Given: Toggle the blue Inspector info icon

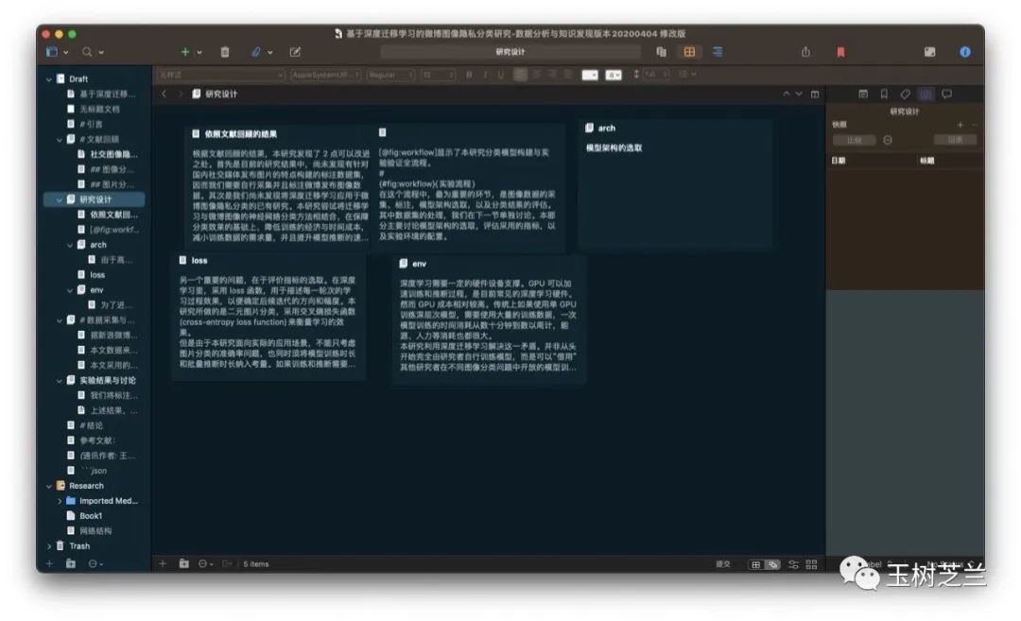Looking at the screenshot, I should click(965, 52).
